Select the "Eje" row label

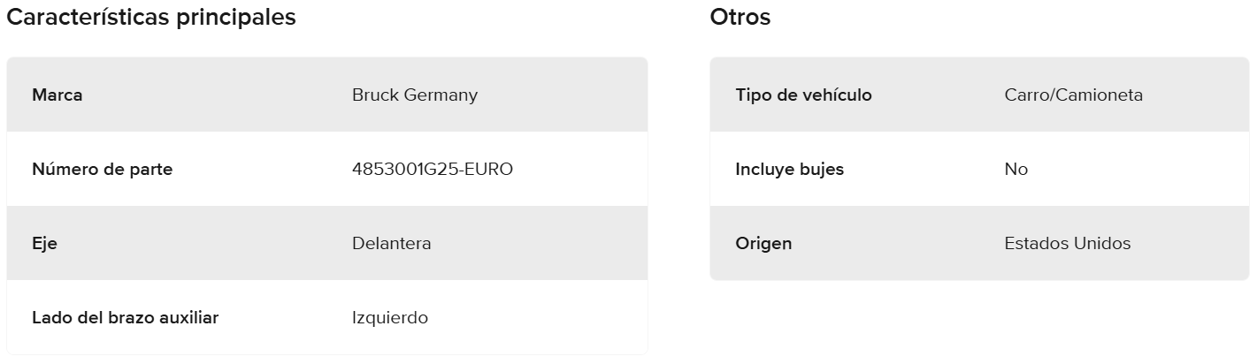pyautogui.click(x=44, y=243)
